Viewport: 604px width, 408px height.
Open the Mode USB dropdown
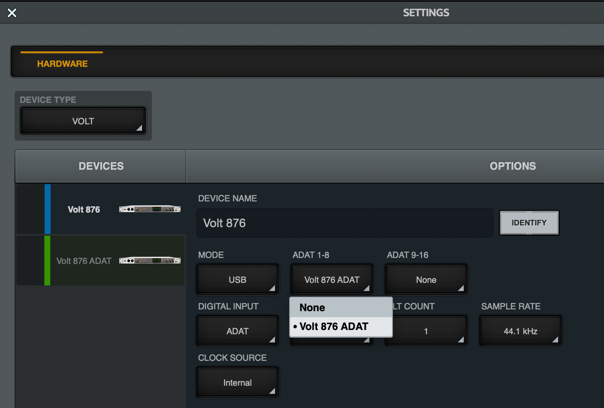(237, 280)
